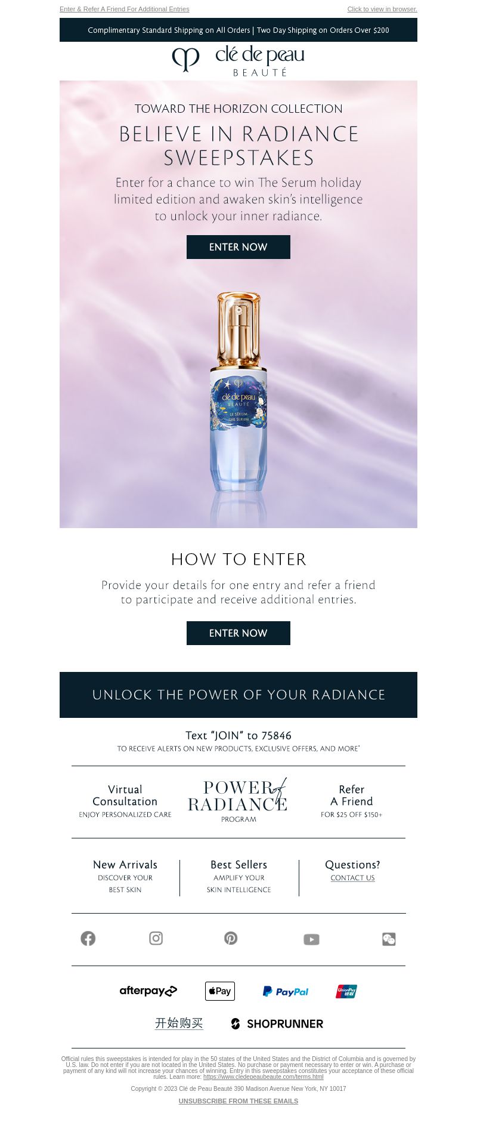Image resolution: width=477 pixels, height=1138 pixels.
Task: Open the New Arrivals section
Action: 125,877
